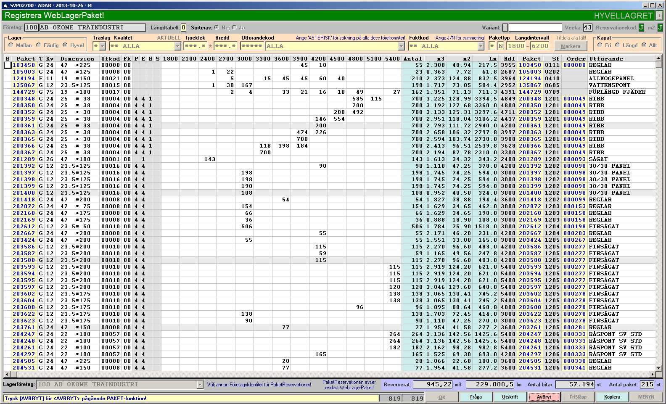Click the m2 field at top right

tap(660, 27)
